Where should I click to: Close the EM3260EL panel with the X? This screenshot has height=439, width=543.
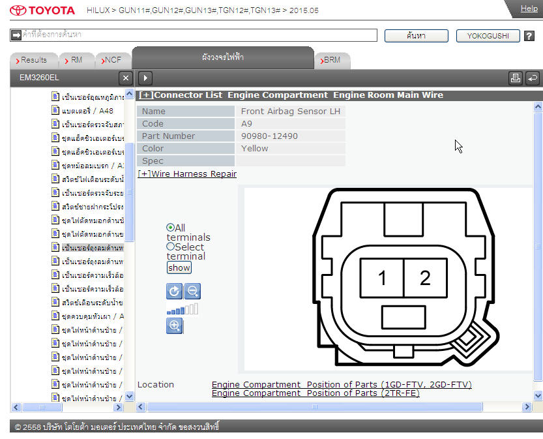coord(126,78)
